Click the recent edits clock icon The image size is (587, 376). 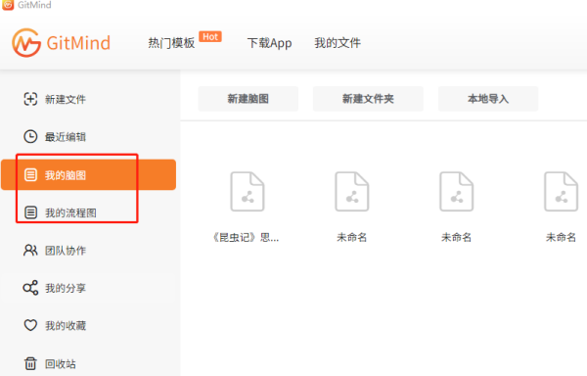(x=30, y=137)
